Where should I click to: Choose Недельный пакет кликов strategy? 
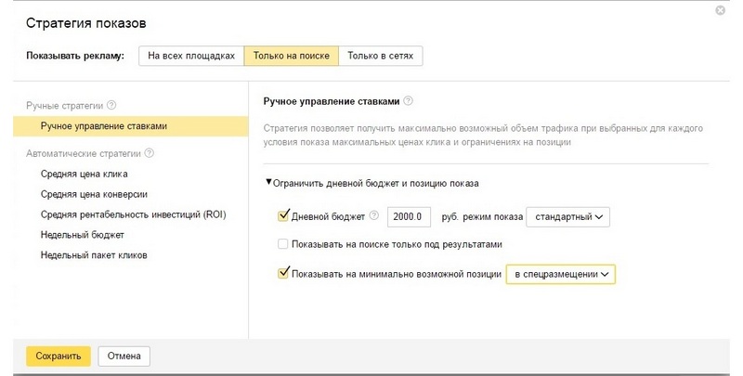(x=94, y=255)
